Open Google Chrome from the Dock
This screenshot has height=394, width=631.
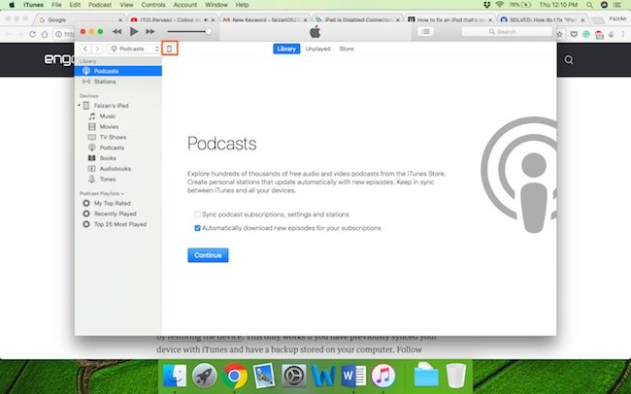pyautogui.click(x=235, y=376)
